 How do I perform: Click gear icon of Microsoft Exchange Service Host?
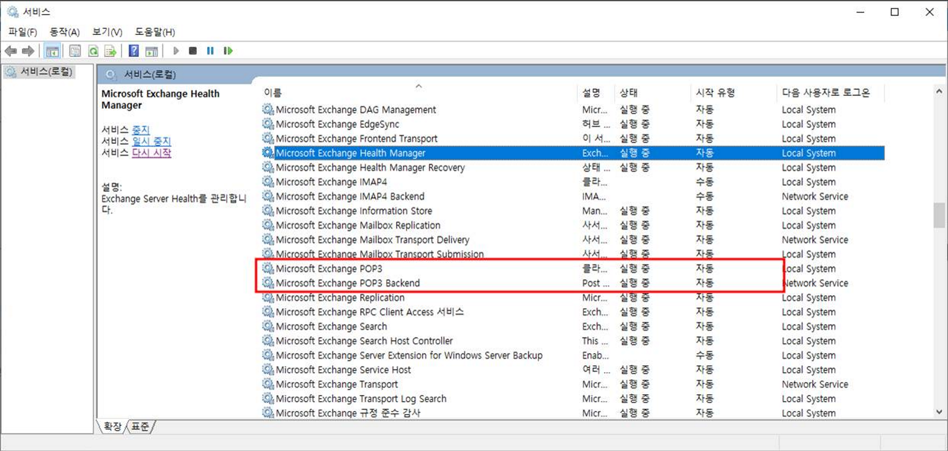click(x=268, y=370)
